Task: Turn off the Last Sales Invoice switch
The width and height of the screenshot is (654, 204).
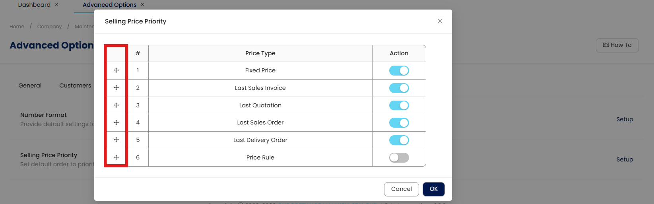Action: point(399,88)
